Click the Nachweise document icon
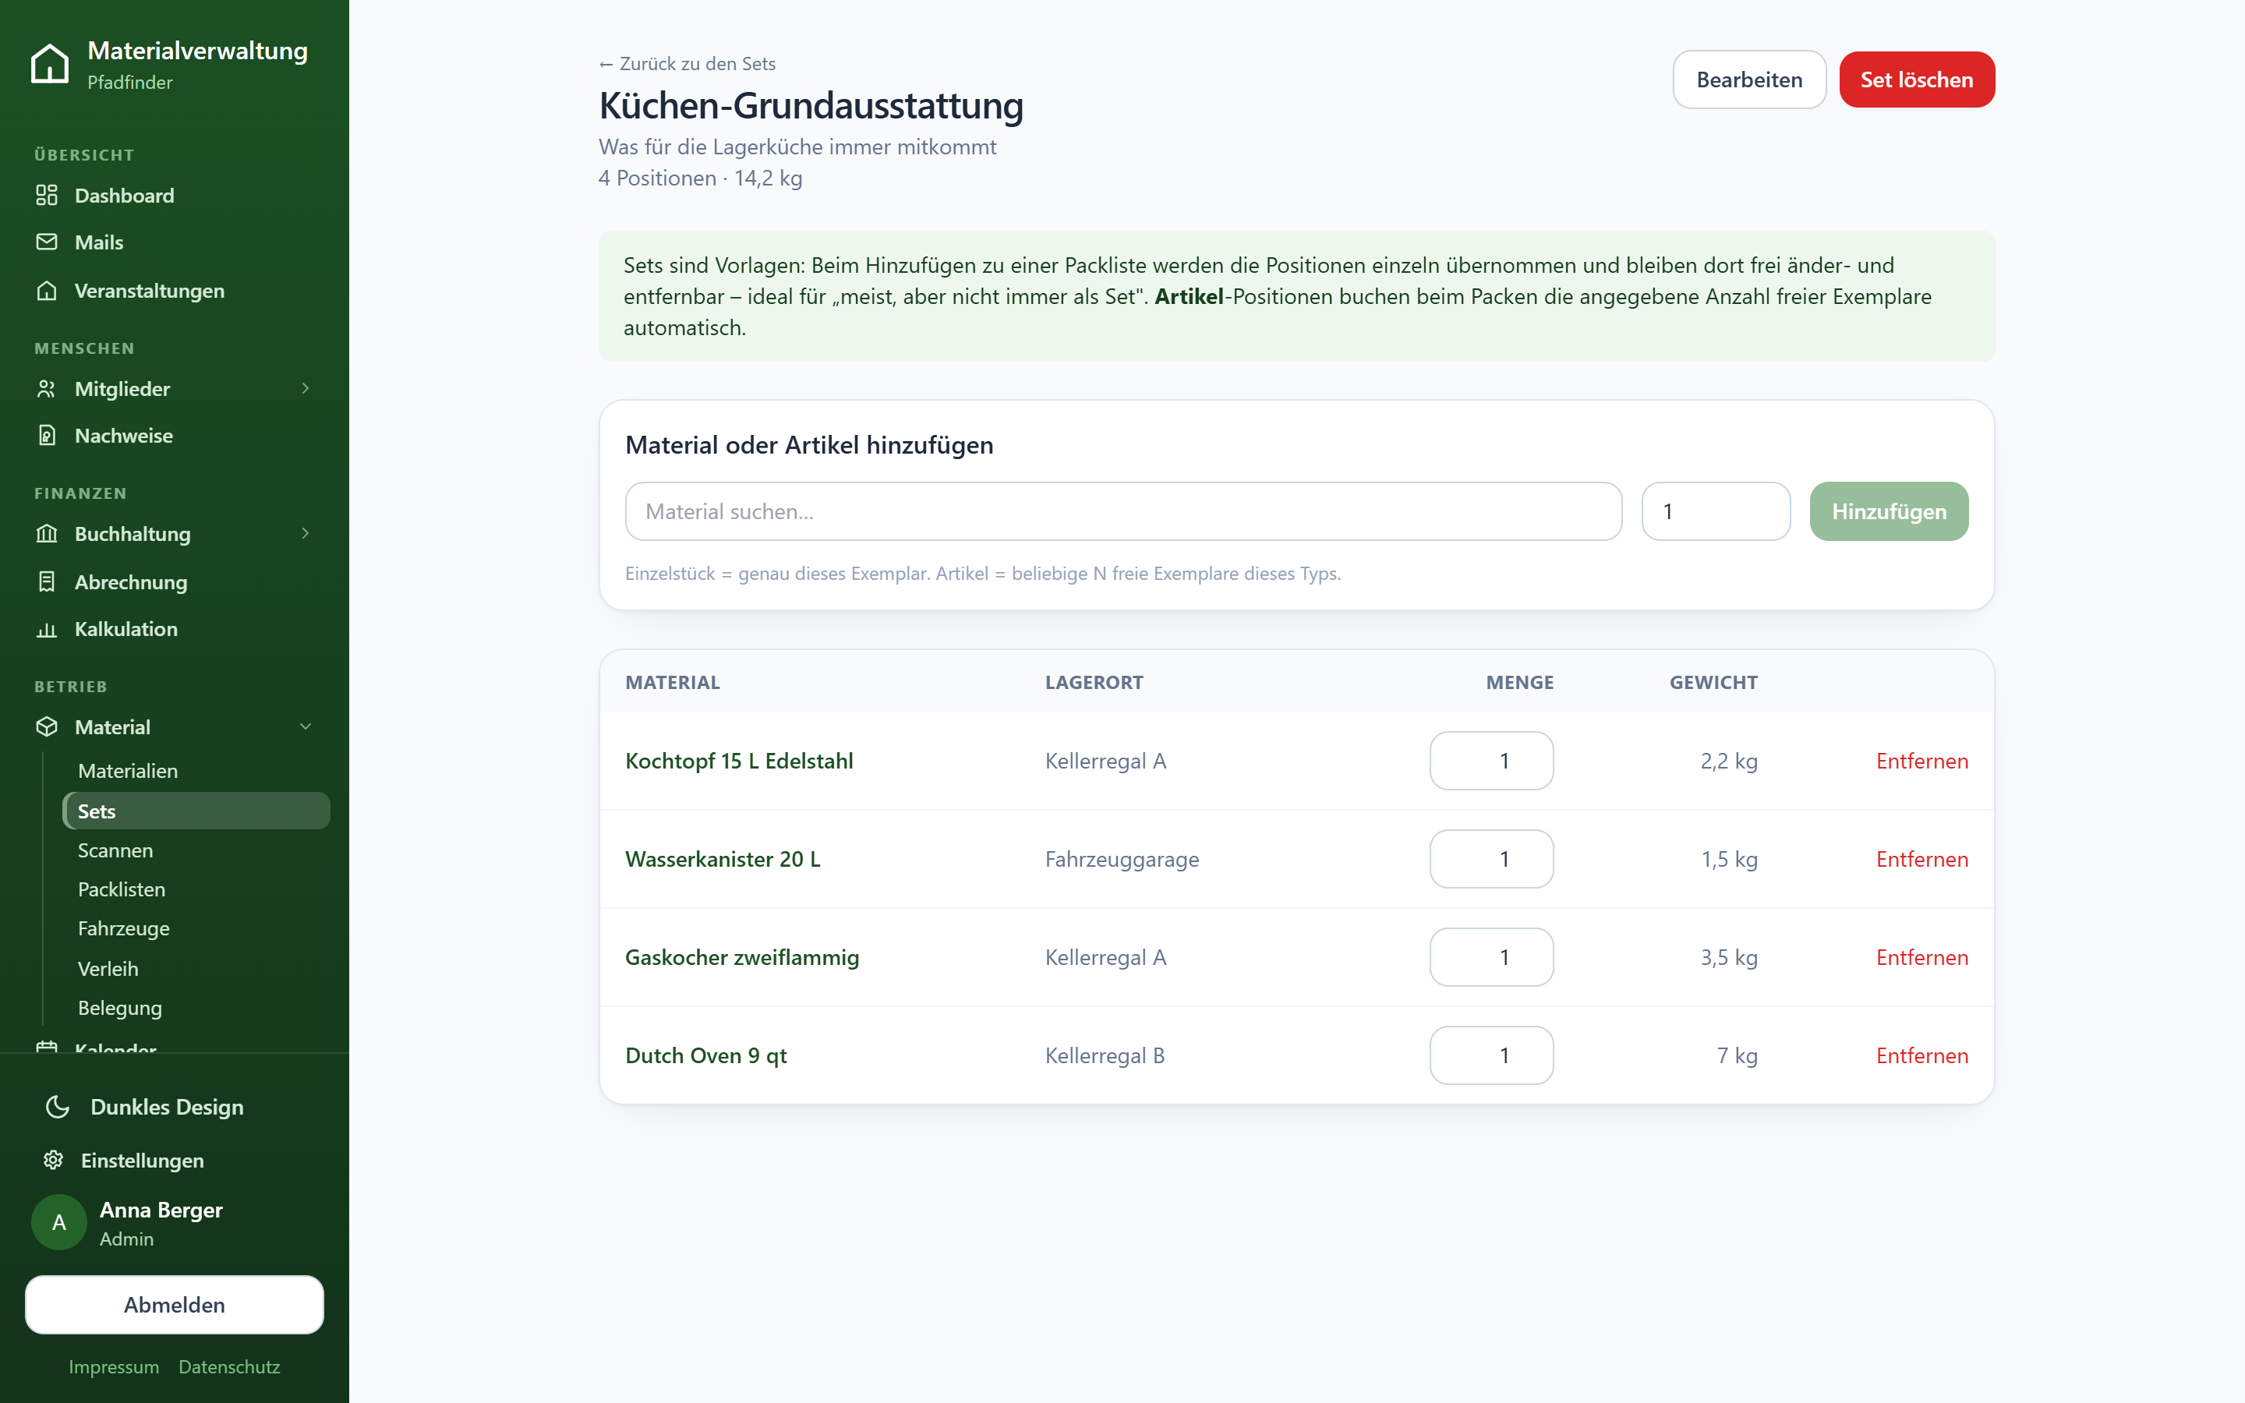Viewport: 2245px width, 1403px height. tap(47, 435)
